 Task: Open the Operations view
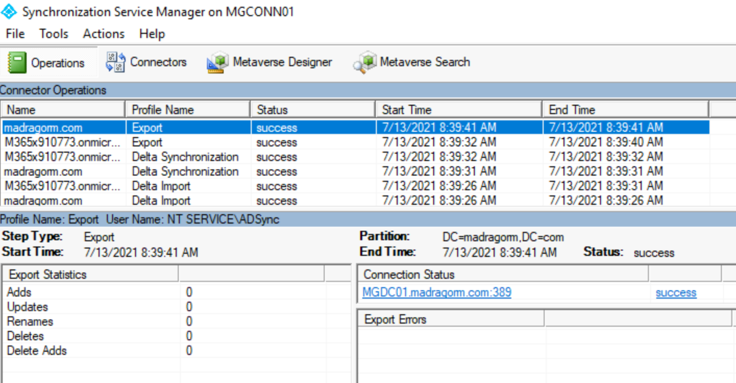[51, 62]
